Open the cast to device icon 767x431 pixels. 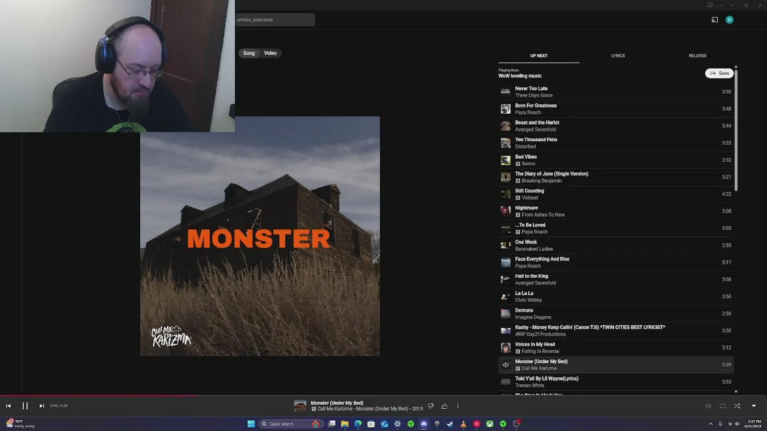[715, 20]
